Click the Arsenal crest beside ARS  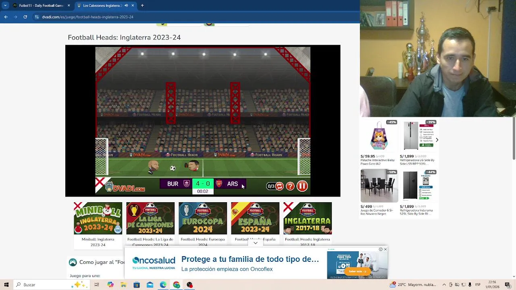click(219, 184)
